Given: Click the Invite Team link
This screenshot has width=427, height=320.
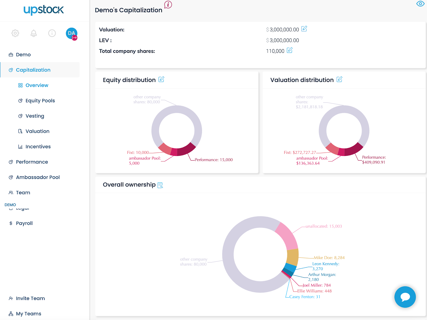Looking at the screenshot, I should [x=30, y=298].
